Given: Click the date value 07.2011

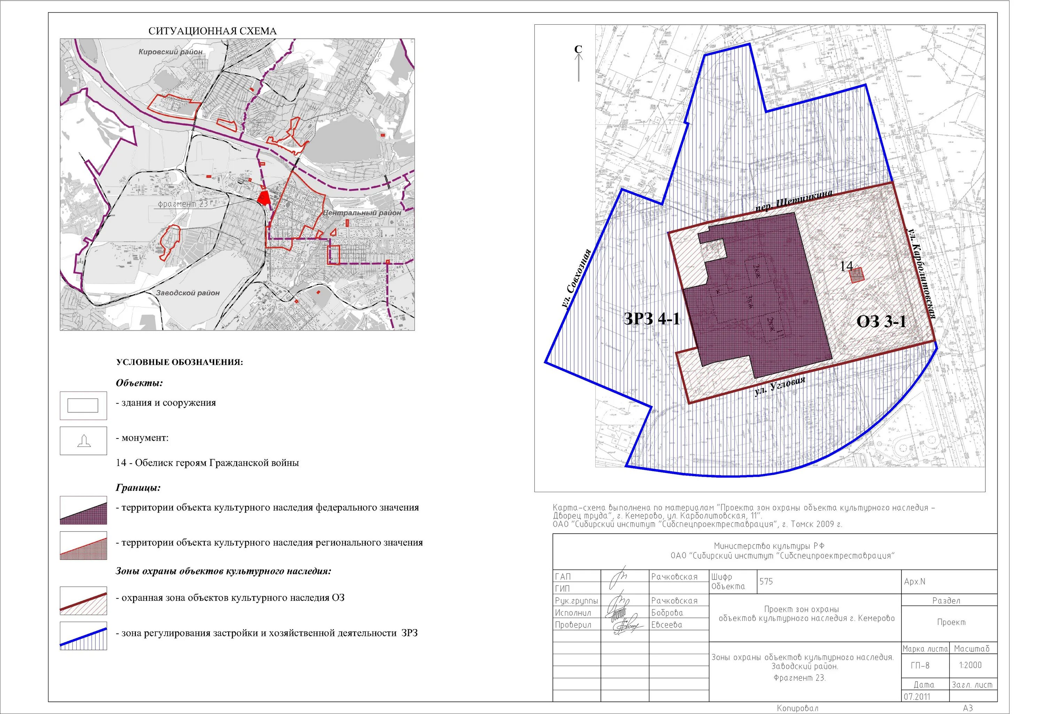Looking at the screenshot, I should (916, 697).
